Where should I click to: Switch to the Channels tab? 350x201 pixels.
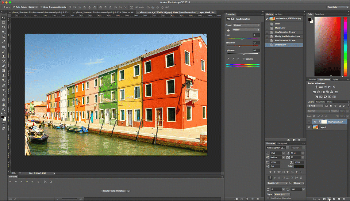pos(320,102)
